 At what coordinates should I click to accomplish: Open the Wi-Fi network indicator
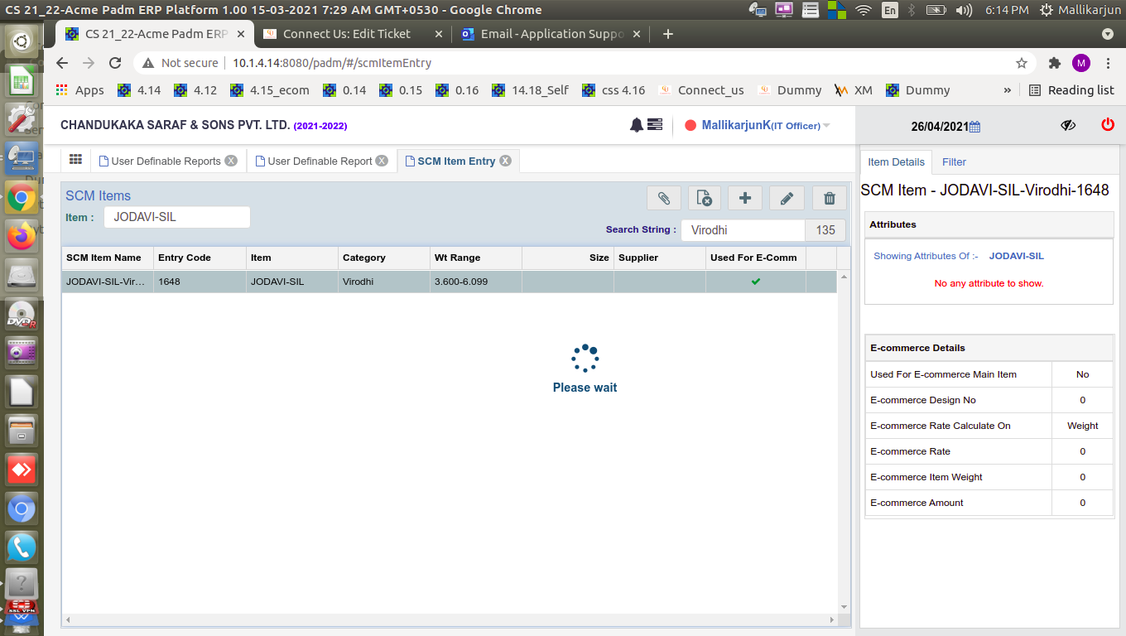864,10
